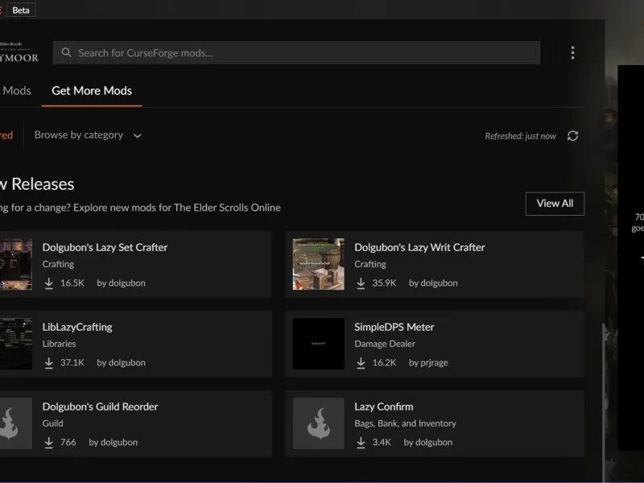Open the Lazy Confirm flame placeholder thumbnail
The image size is (644, 483).
point(318,423)
